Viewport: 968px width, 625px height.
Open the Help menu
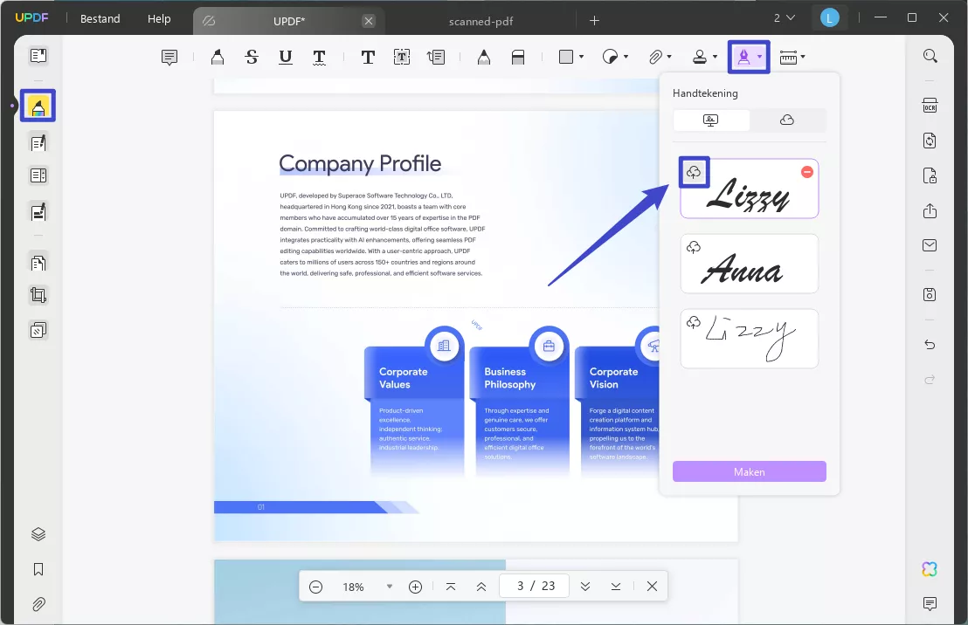click(x=159, y=19)
